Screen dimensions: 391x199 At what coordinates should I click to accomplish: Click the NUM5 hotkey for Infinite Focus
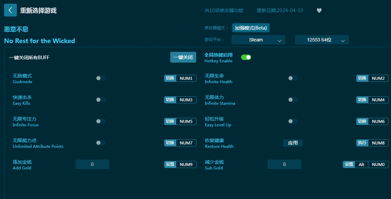[186, 122]
